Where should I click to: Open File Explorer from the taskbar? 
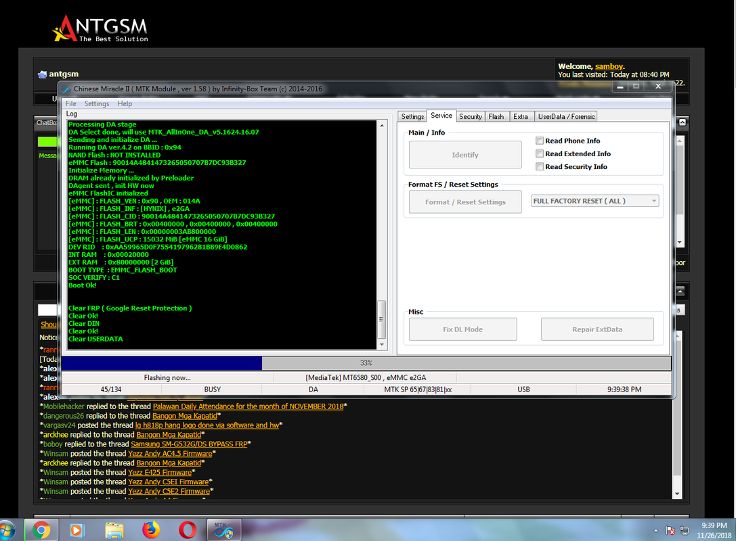(x=114, y=530)
